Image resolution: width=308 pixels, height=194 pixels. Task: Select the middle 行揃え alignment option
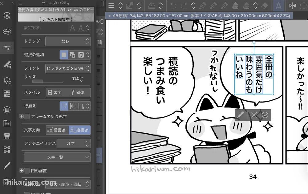click(72, 106)
